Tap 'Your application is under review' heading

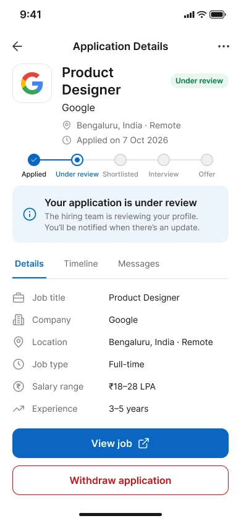120,202
